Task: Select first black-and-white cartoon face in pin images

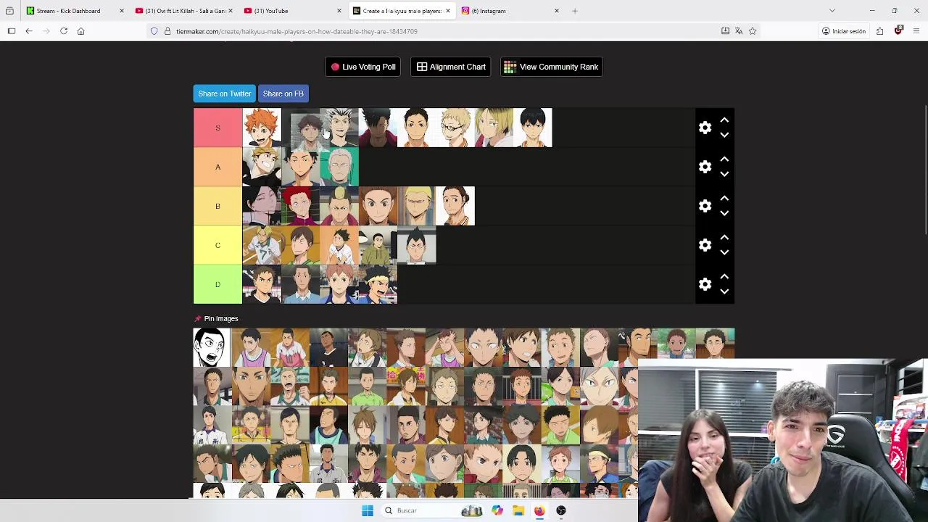Action: [x=212, y=347]
